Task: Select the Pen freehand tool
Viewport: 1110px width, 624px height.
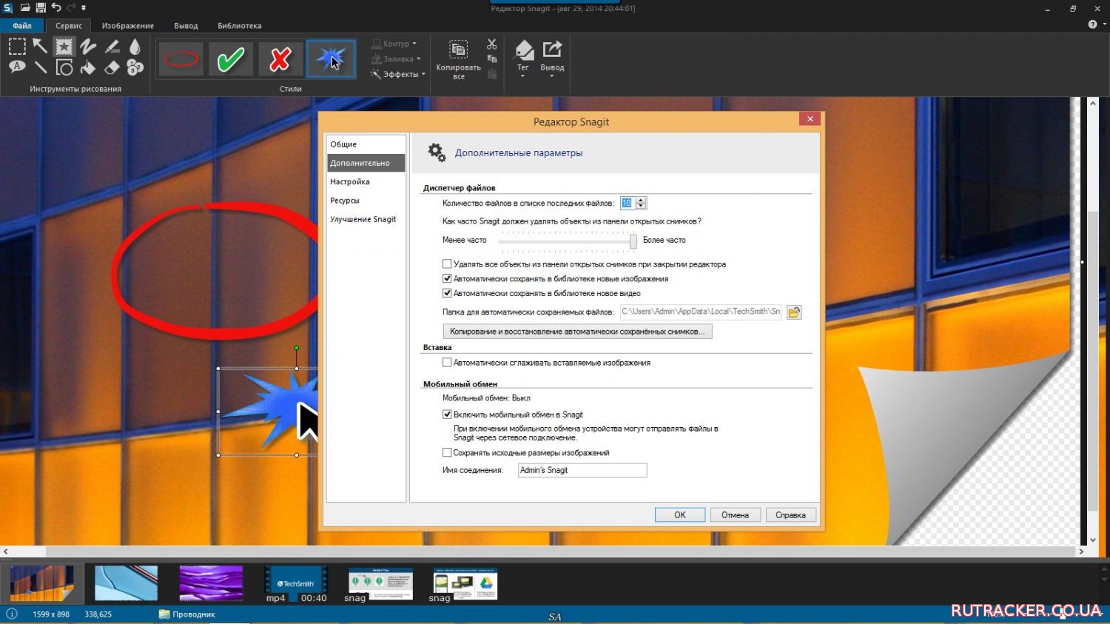Action: click(x=88, y=47)
